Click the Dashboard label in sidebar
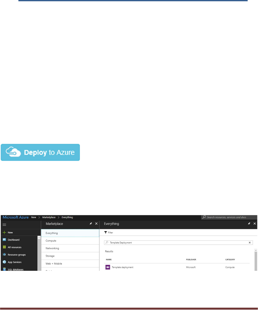 [x=14, y=240]
